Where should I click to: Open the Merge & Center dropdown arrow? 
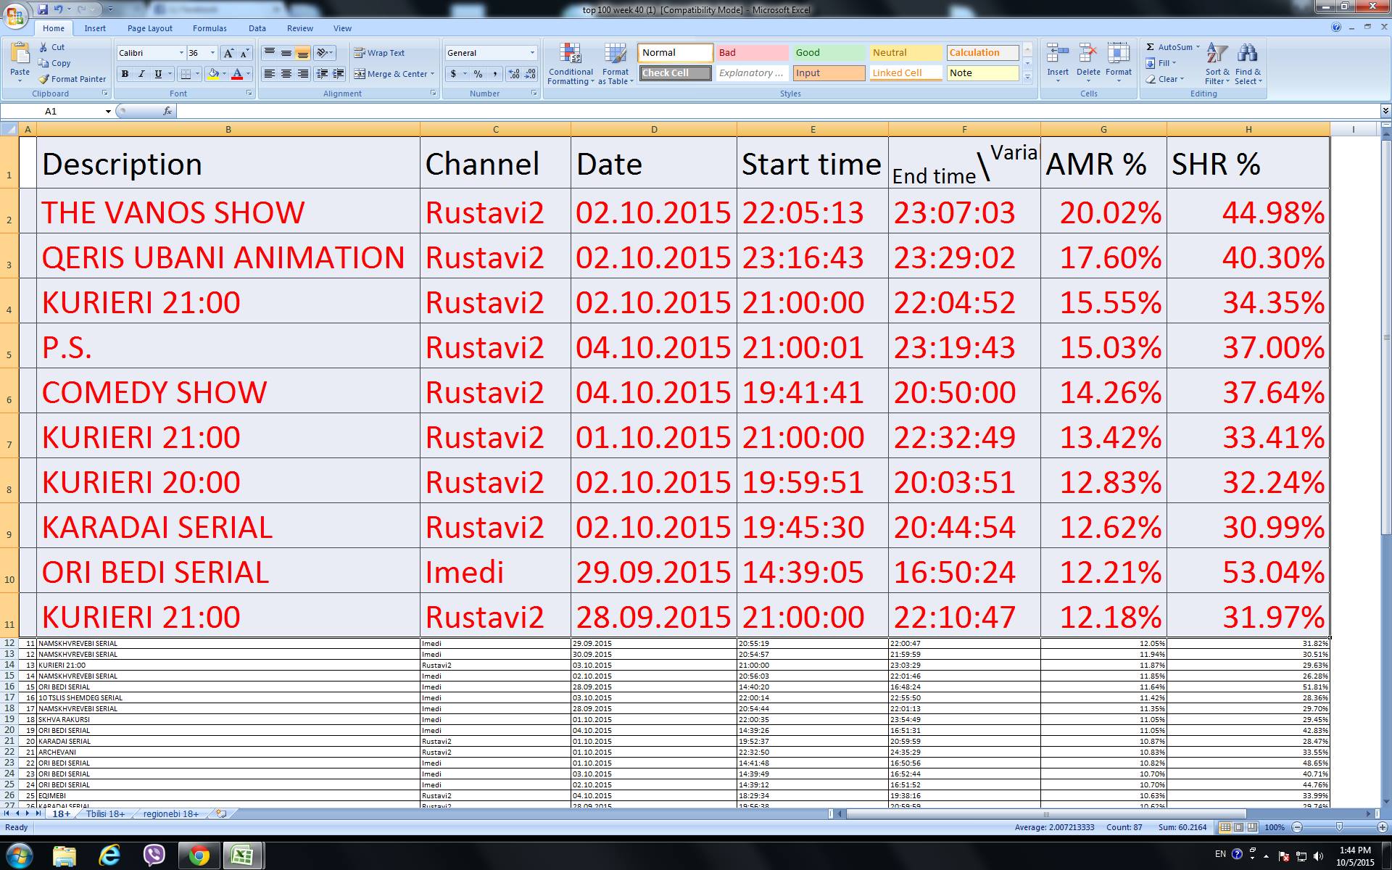(x=432, y=74)
